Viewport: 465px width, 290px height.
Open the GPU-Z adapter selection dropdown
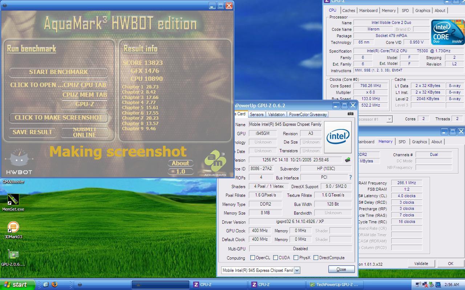(297, 270)
